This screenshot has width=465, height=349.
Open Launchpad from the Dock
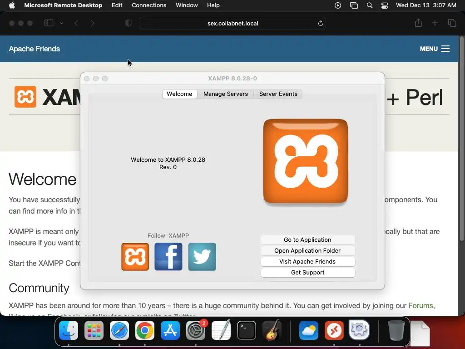(94, 330)
